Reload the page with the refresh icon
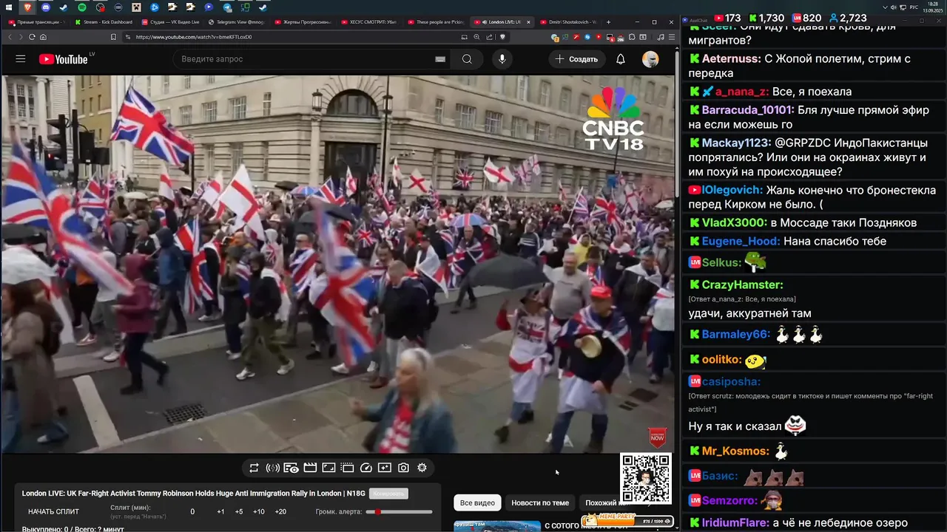This screenshot has width=947, height=532. click(x=32, y=37)
